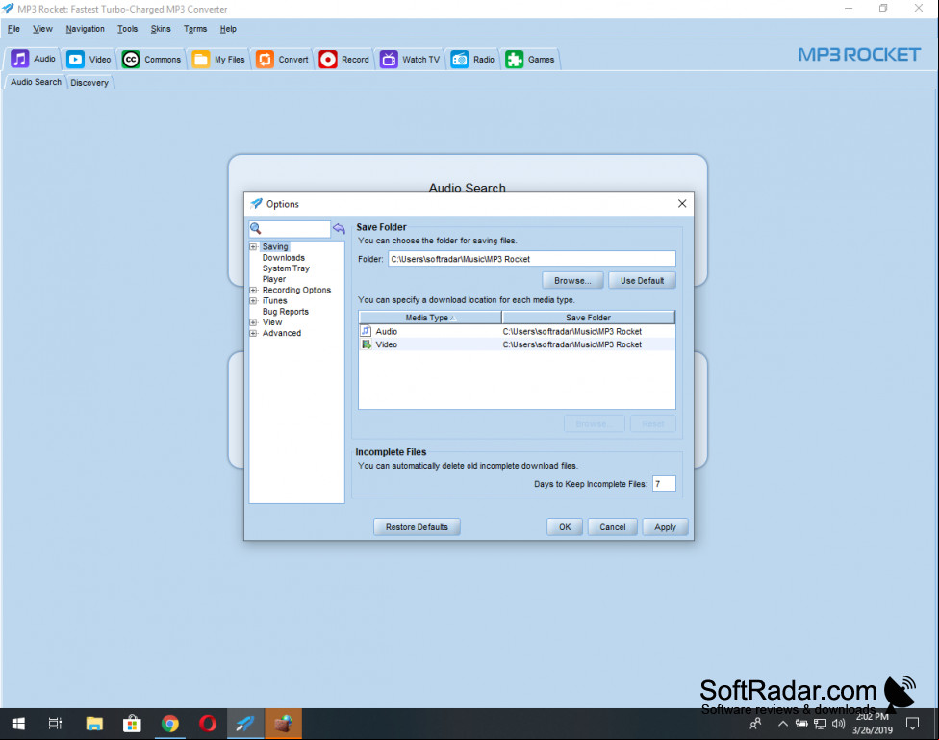Expand the Saving tree node
This screenshot has width=939, height=740.
coord(253,247)
